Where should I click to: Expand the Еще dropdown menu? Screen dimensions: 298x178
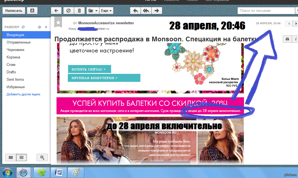[x=106, y=11]
